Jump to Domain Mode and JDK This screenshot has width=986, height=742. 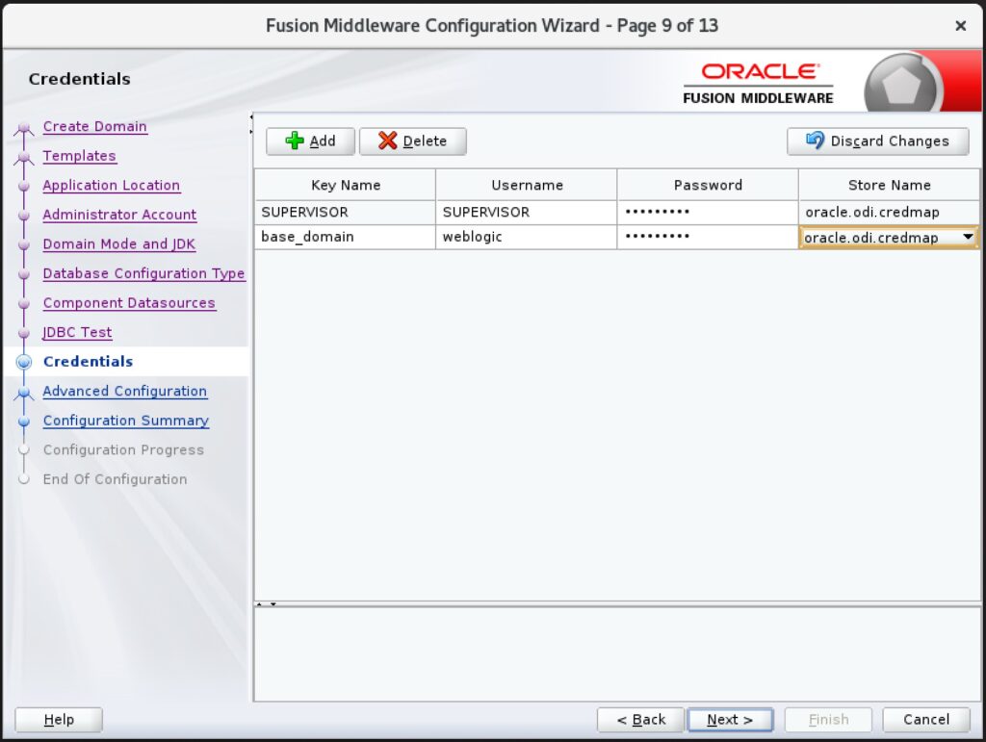(x=118, y=243)
